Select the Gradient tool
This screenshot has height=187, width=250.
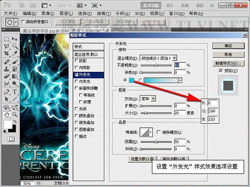[x=15, y=76]
